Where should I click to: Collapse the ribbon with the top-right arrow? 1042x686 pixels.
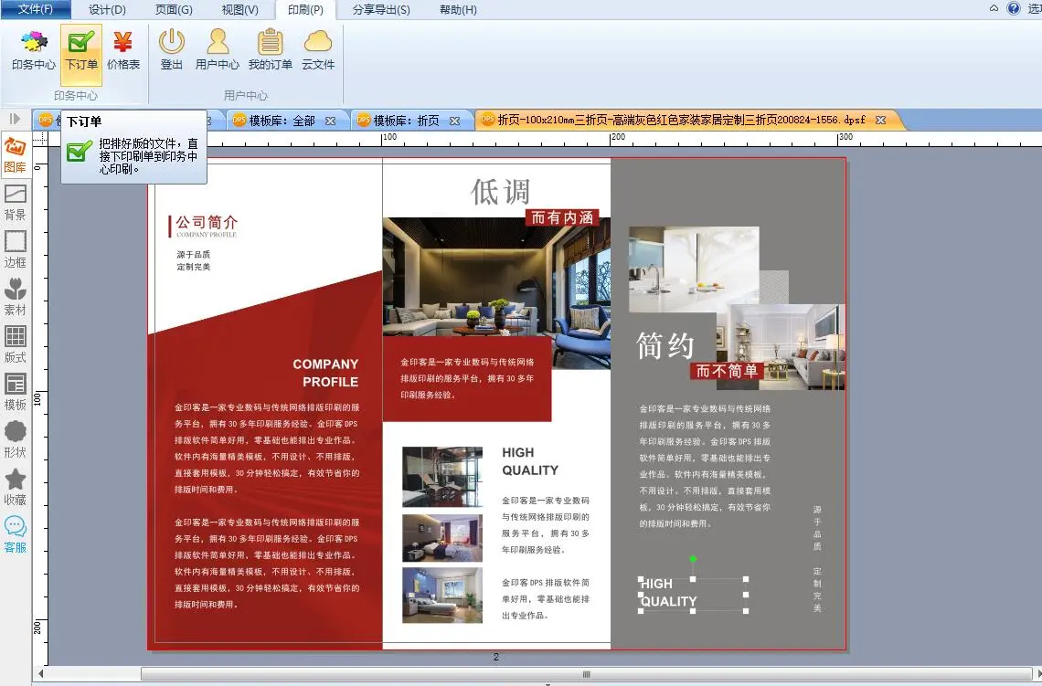click(994, 8)
